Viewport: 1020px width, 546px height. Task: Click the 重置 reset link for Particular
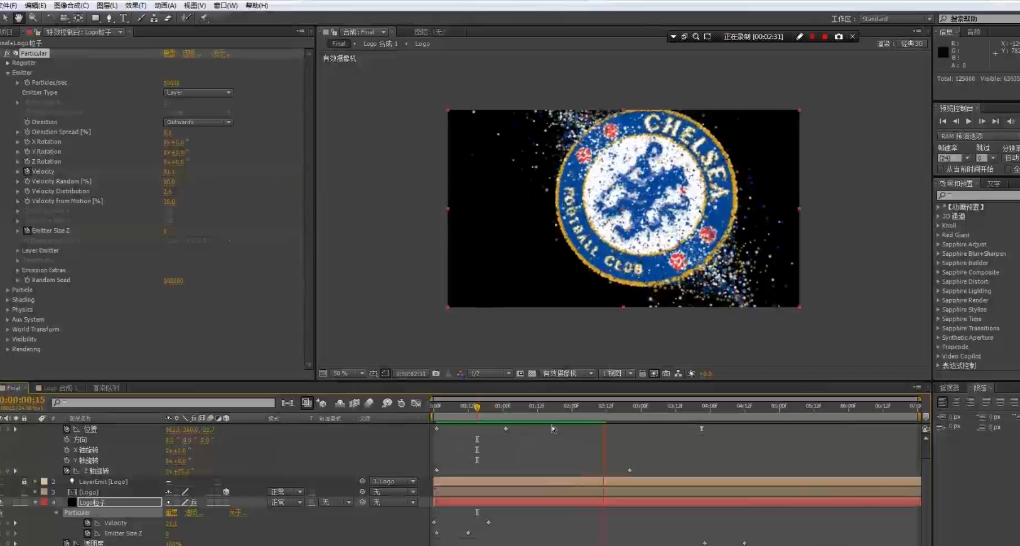tap(169, 54)
